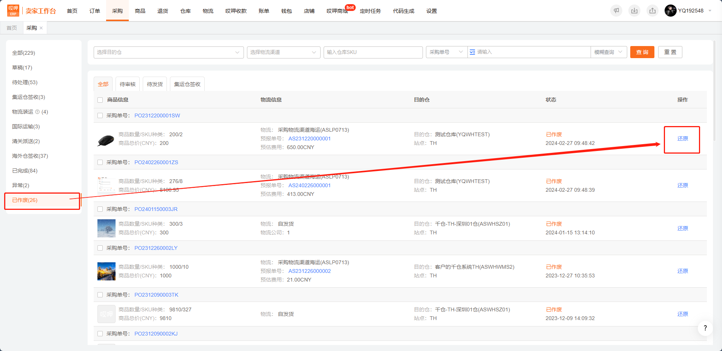Check the box for order PO2402260001ZS
Screen dimensions: 722x351
pyautogui.click(x=100, y=162)
